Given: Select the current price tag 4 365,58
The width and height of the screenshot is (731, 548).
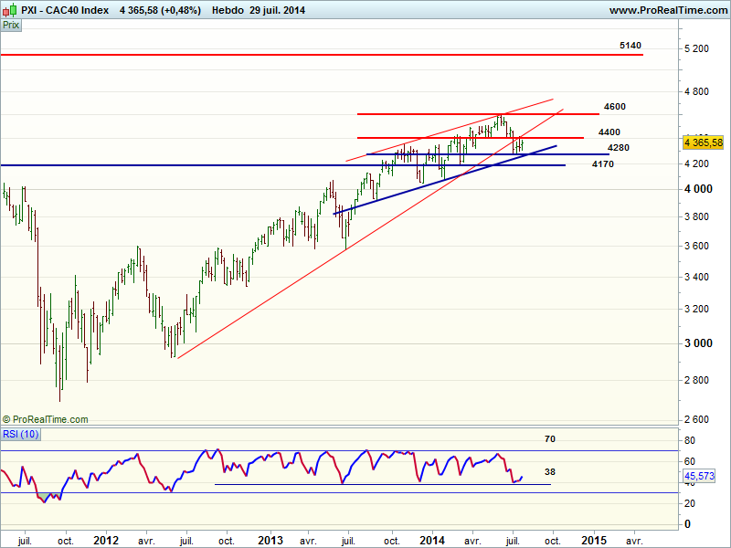Looking at the screenshot, I should tap(703, 142).
